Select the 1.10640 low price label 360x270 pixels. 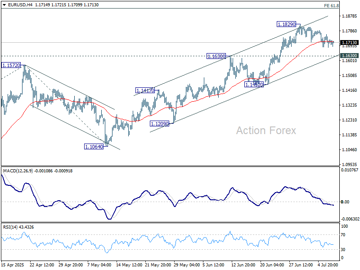(x=94, y=146)
